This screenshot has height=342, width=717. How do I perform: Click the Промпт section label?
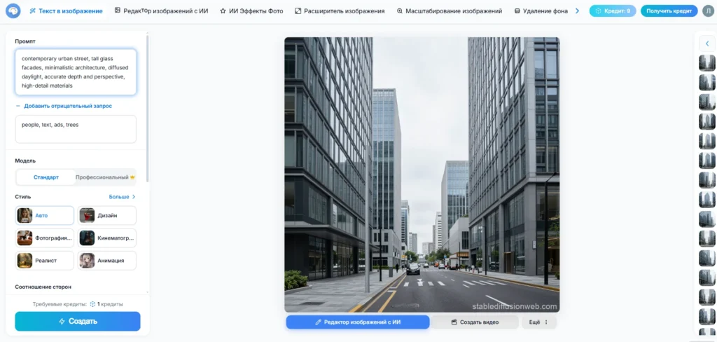[x=25, y=41]
